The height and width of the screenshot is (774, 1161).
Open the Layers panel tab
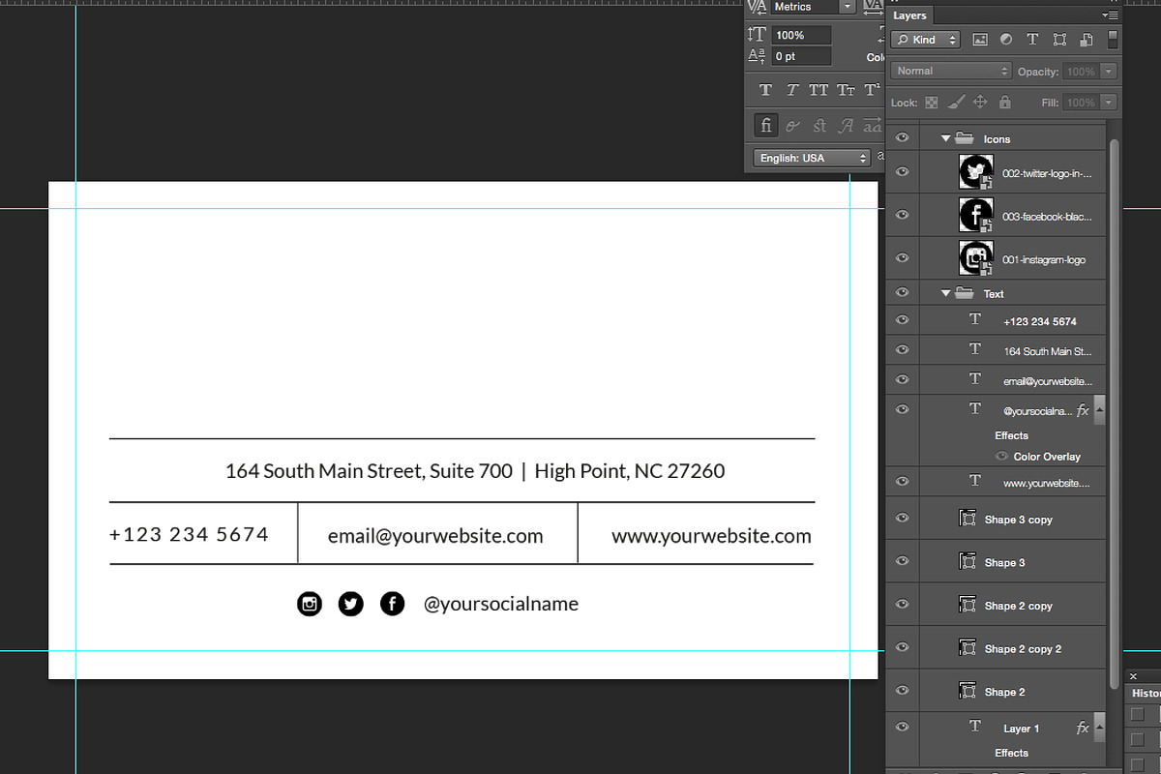click(909, 15)
